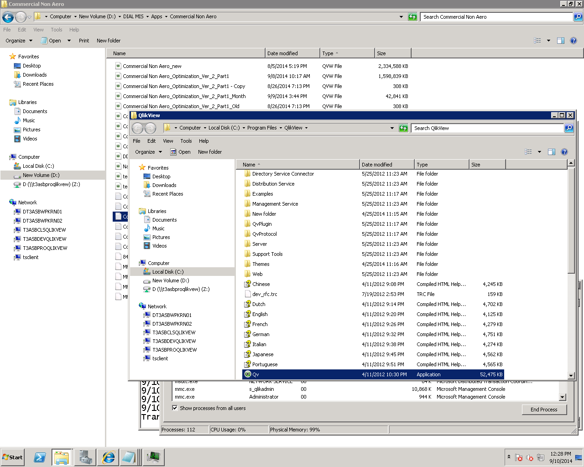
Task: Click scroll down arrow in QlikView file list
Action: [x=571, y=375]
